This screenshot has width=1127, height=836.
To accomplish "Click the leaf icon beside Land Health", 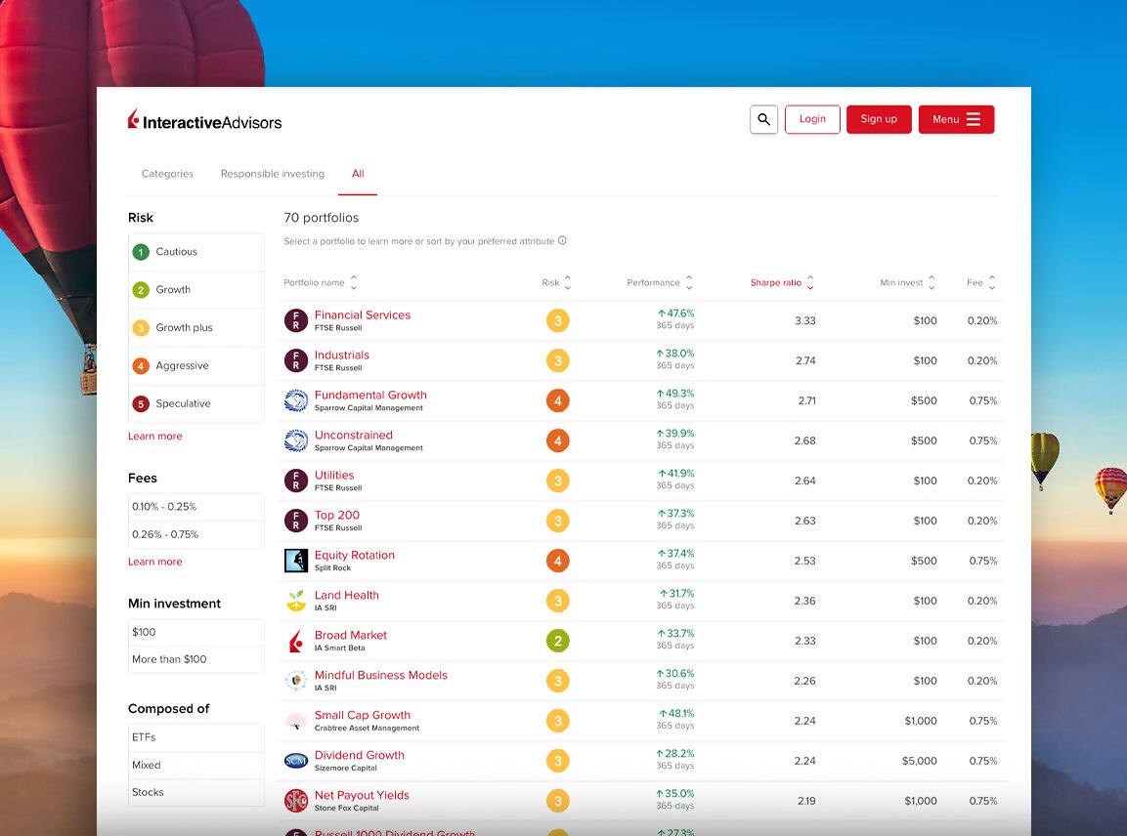I will tap(295, 601).
